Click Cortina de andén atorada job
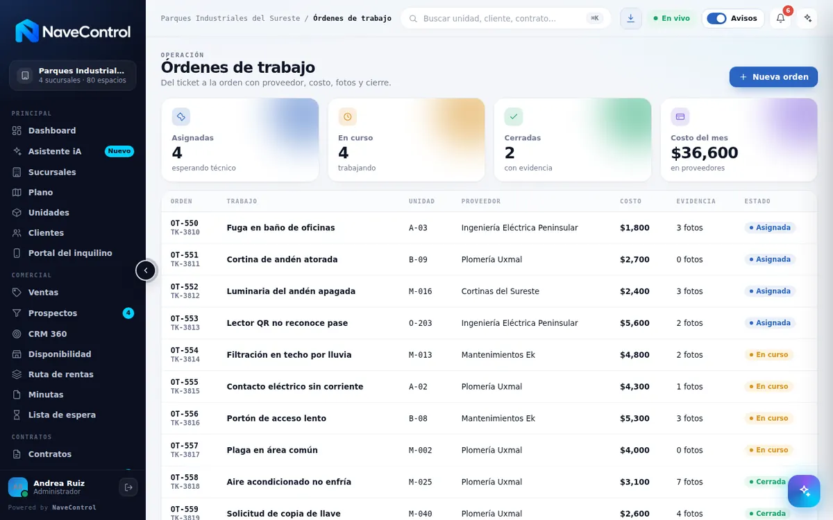 282,259
